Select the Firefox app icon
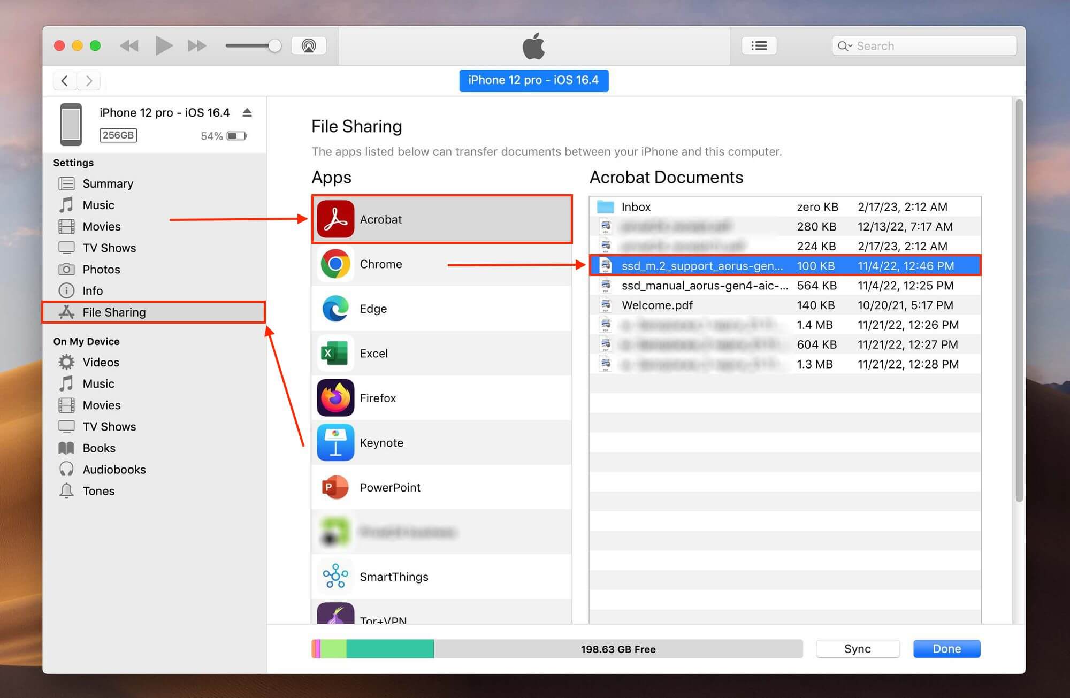The width and height of the screenshot is (1070, 698). [335, 398]
